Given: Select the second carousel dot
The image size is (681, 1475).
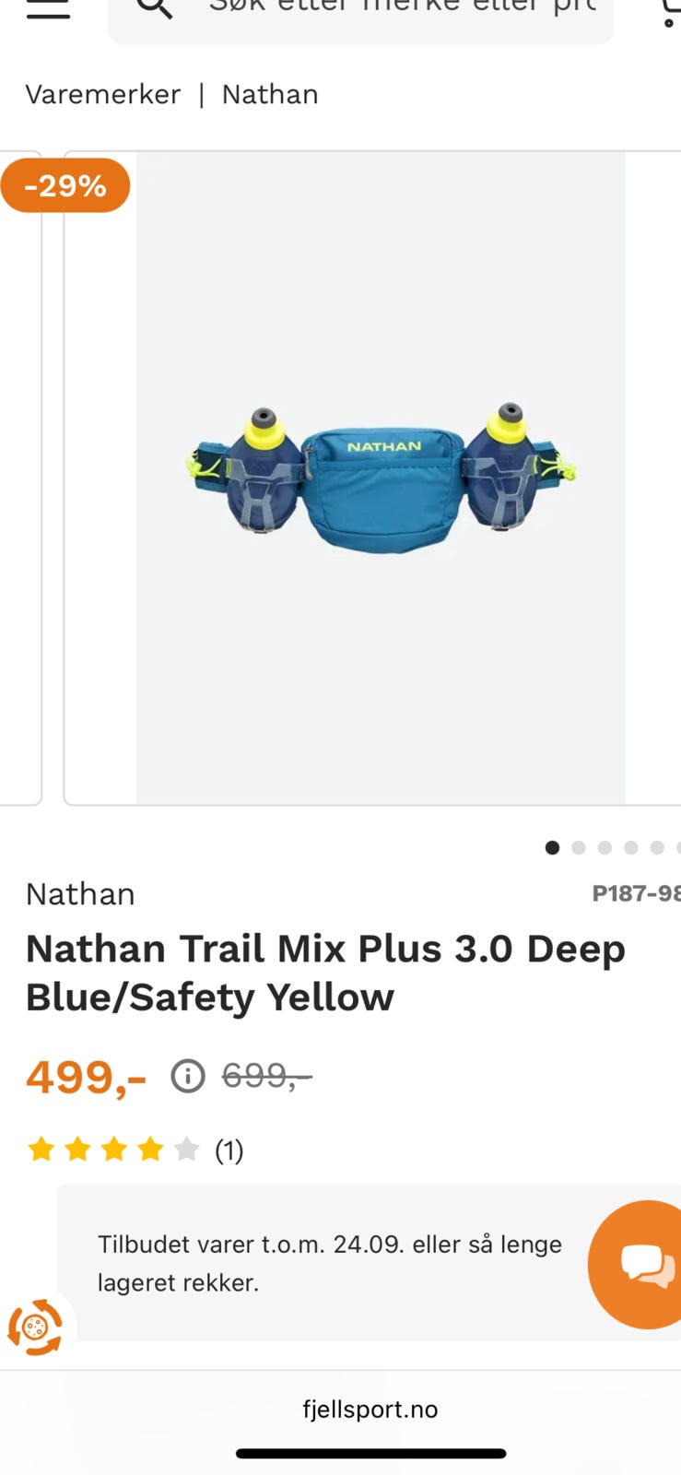Looking at the screenshot, I should (579, 847).
